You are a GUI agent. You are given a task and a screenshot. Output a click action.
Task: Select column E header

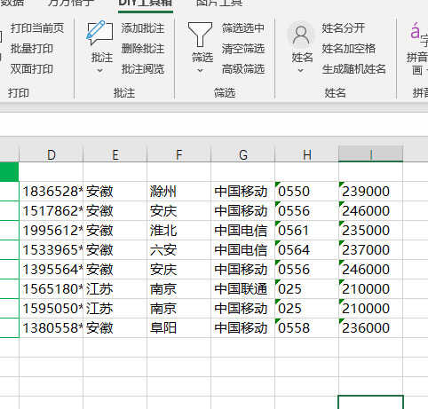click(x=115, y=154)
